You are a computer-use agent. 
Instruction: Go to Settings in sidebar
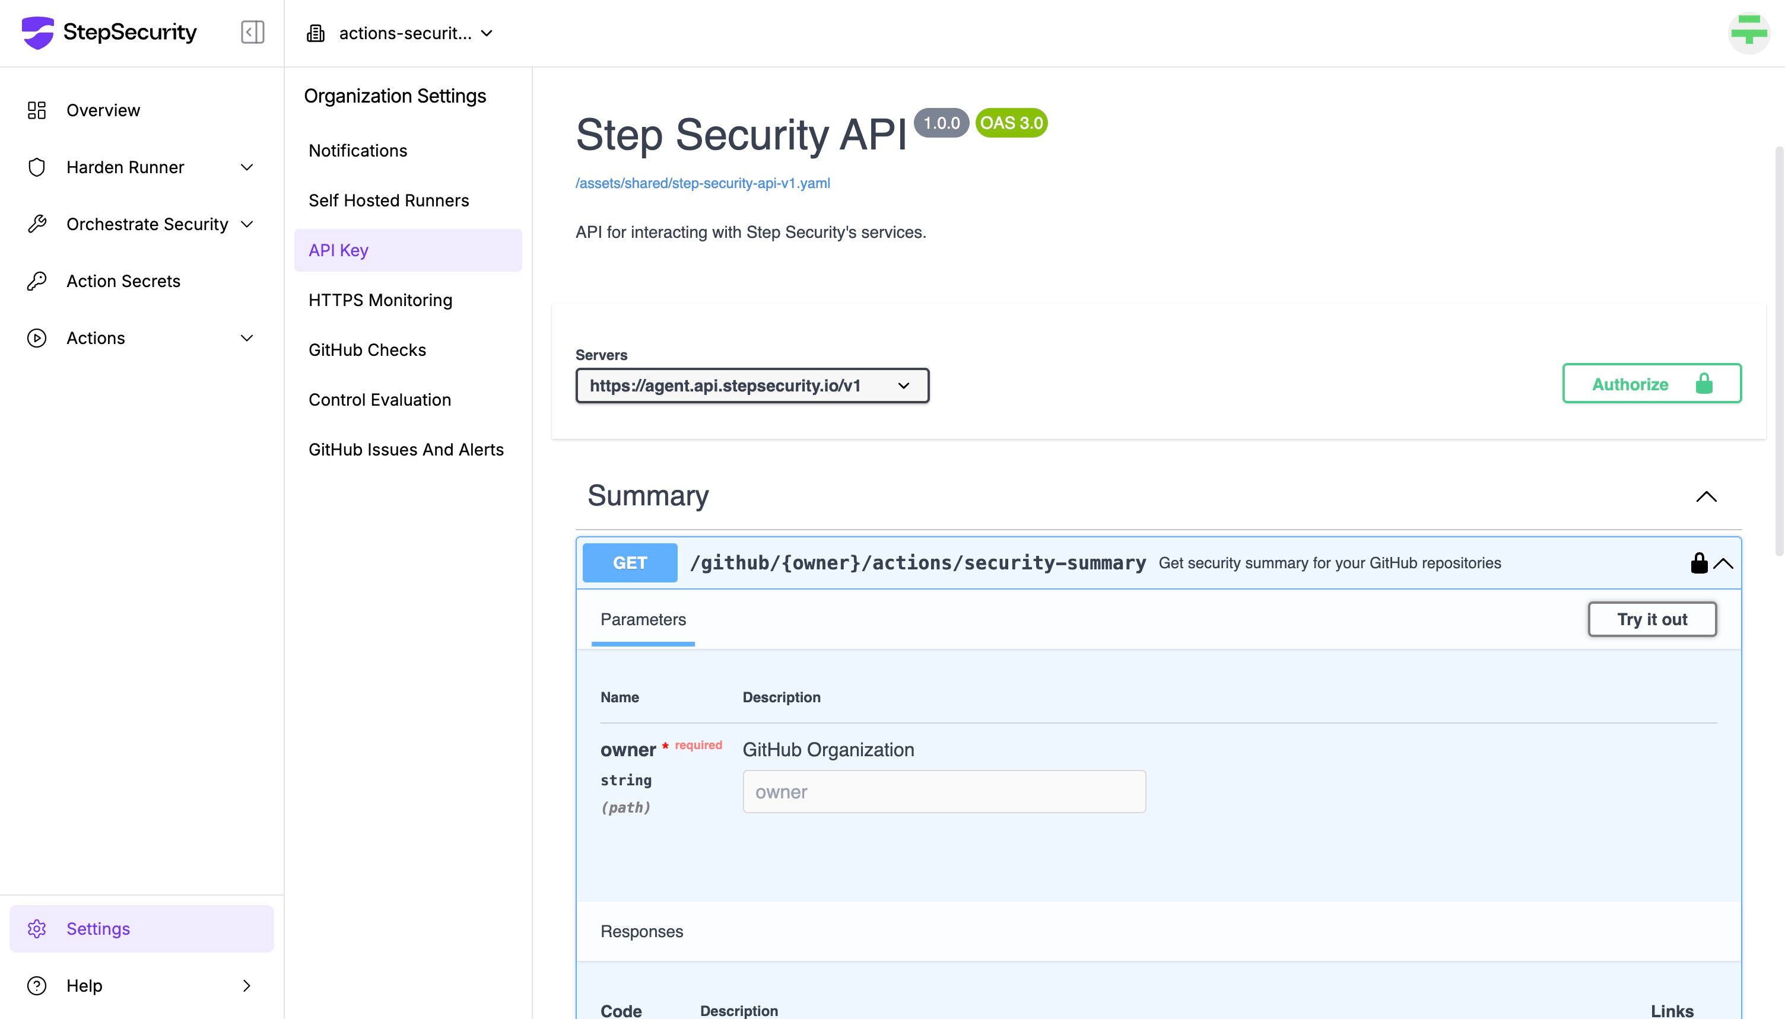(x=141, y=929)
